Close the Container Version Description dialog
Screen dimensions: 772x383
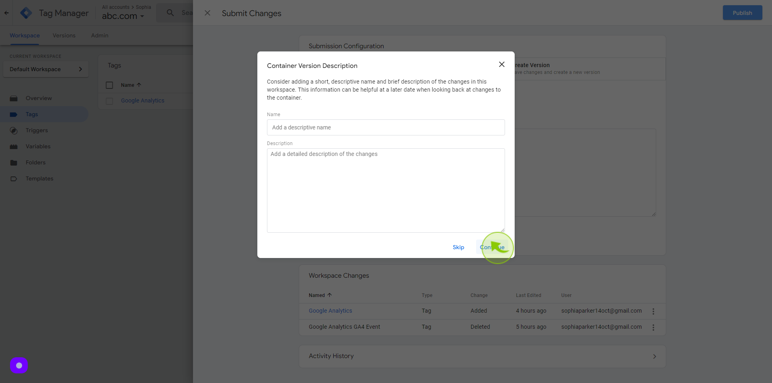(x=501, y=64)
